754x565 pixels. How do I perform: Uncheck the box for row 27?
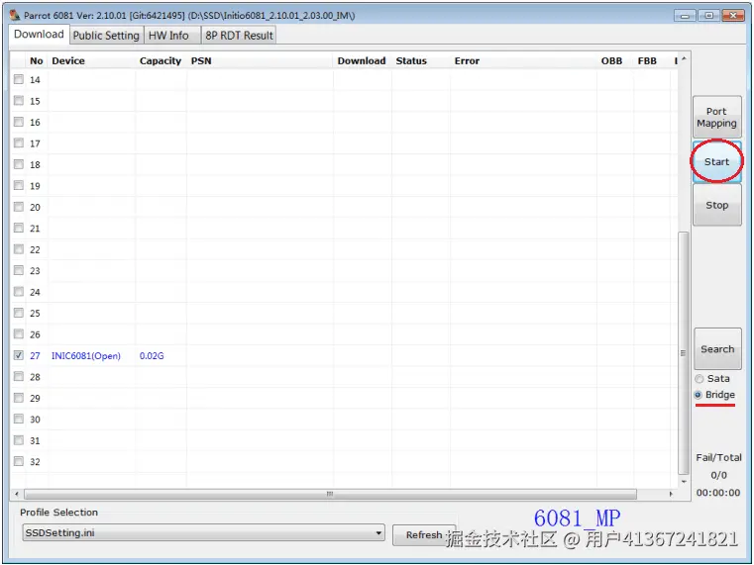[19, 355]
